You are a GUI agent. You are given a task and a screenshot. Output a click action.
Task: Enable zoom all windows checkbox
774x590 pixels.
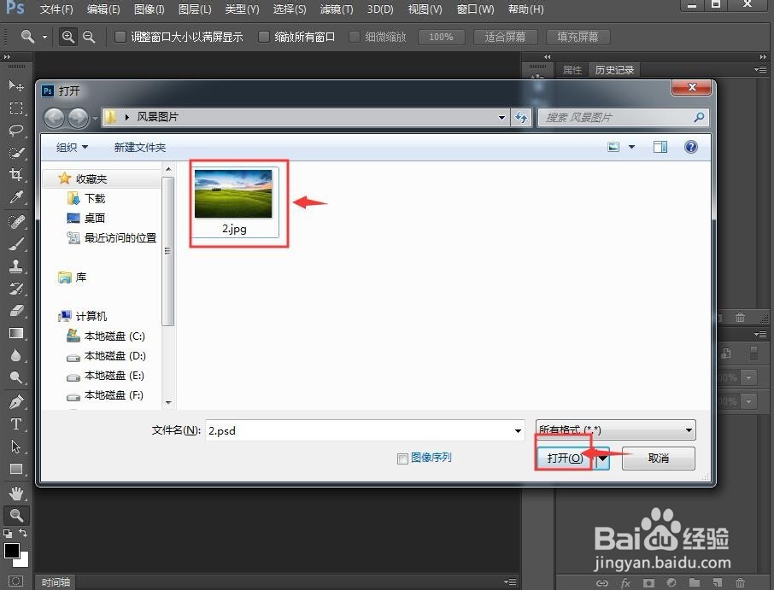pyautogui.click(x=264, y=37)
